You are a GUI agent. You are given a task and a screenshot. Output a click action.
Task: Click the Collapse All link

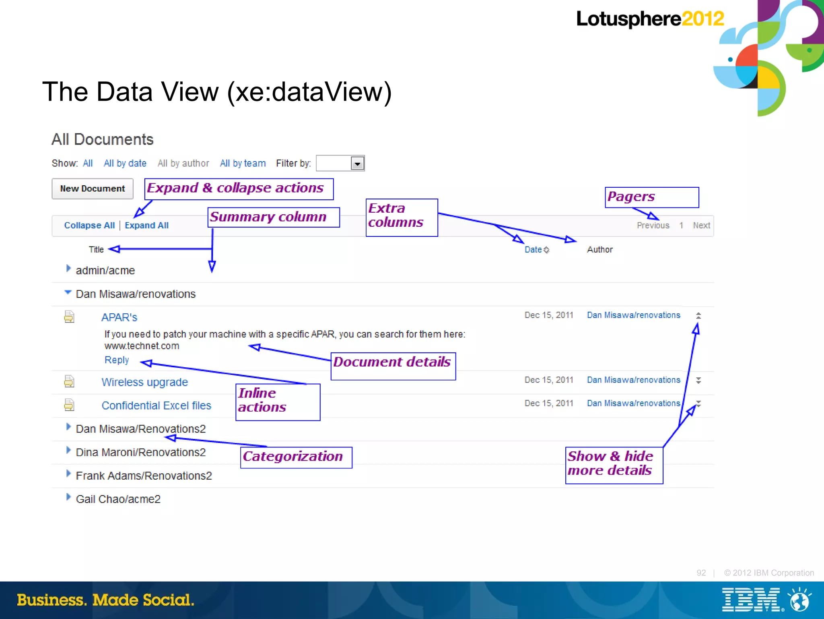tap(89, 226)
